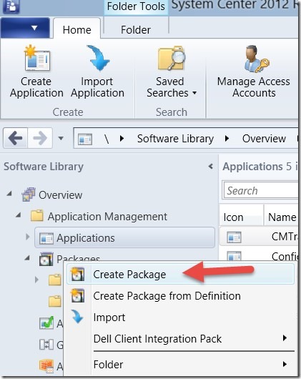Collapse the Packages tree node
Screen dimensions: 301x379
[27, 258]
